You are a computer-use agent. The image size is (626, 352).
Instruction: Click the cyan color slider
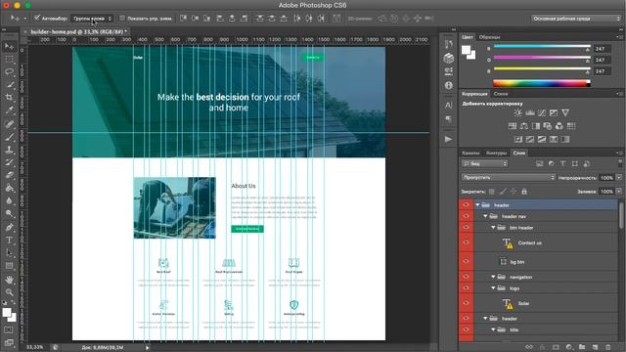pos(542,47)
